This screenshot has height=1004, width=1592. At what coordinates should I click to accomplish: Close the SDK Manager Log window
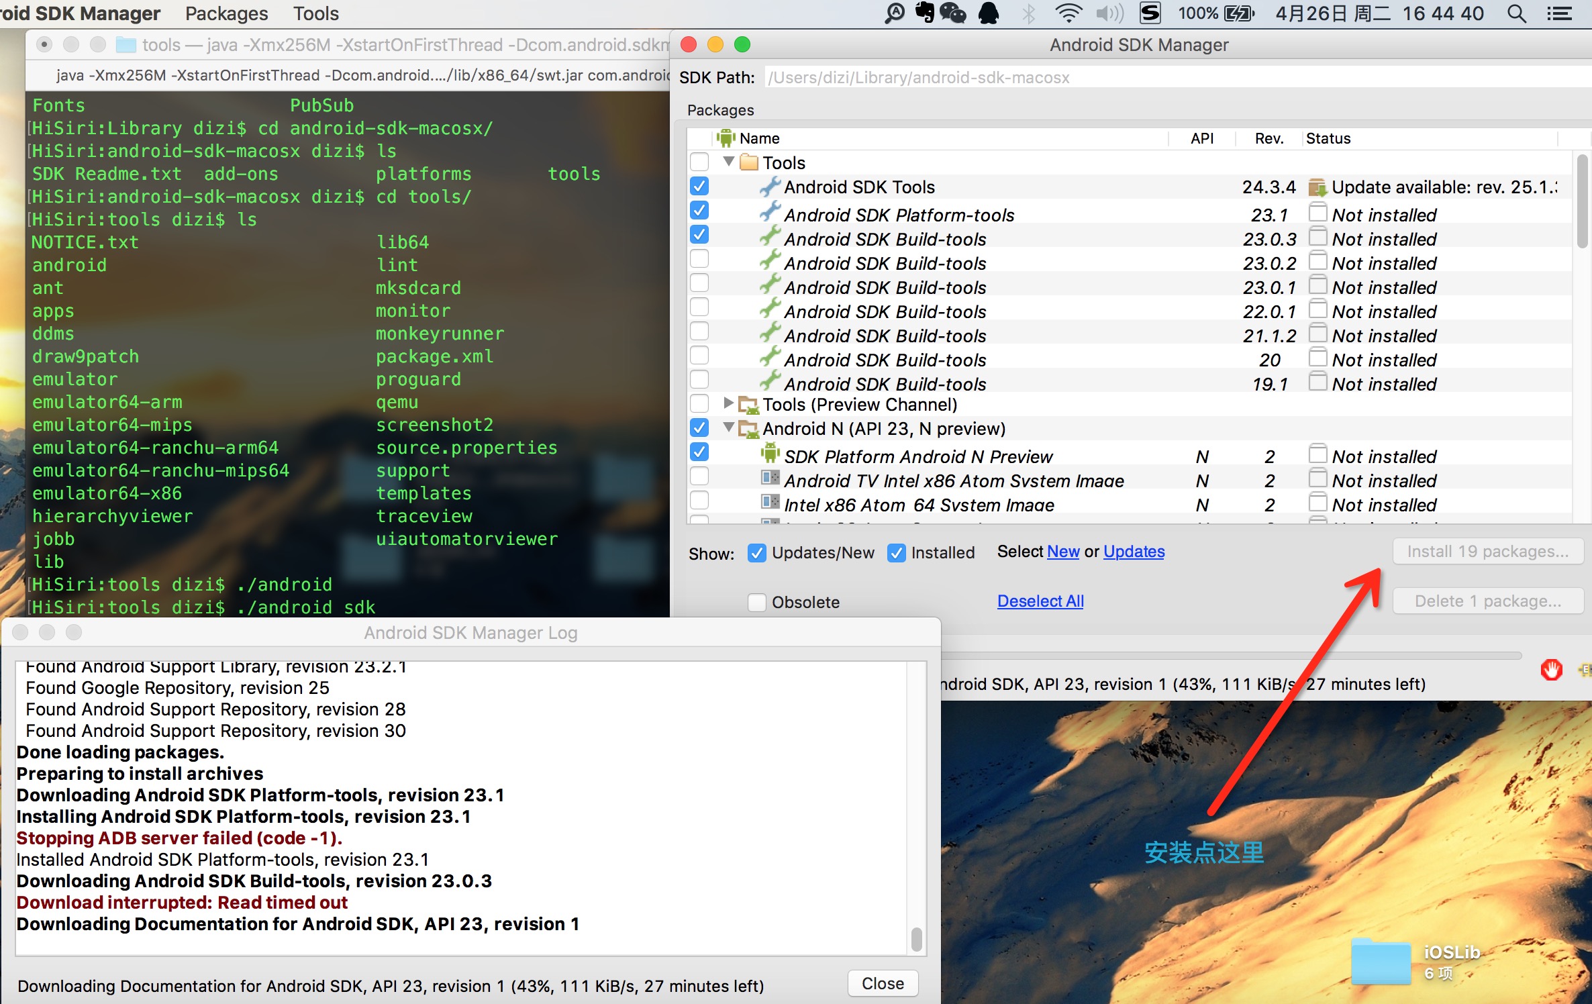pyautogui.click(x=883, y=984)
